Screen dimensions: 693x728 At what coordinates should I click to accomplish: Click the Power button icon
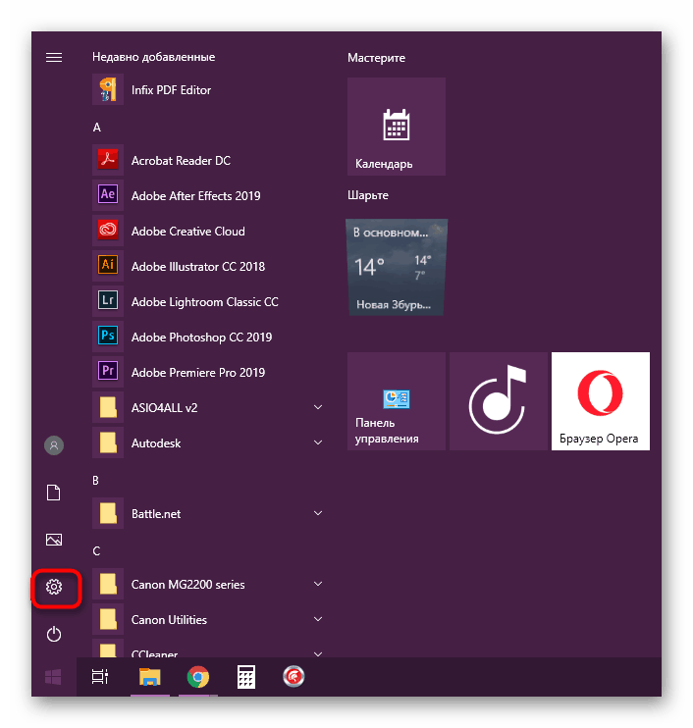pyautogui.click(x=54, y=634)
